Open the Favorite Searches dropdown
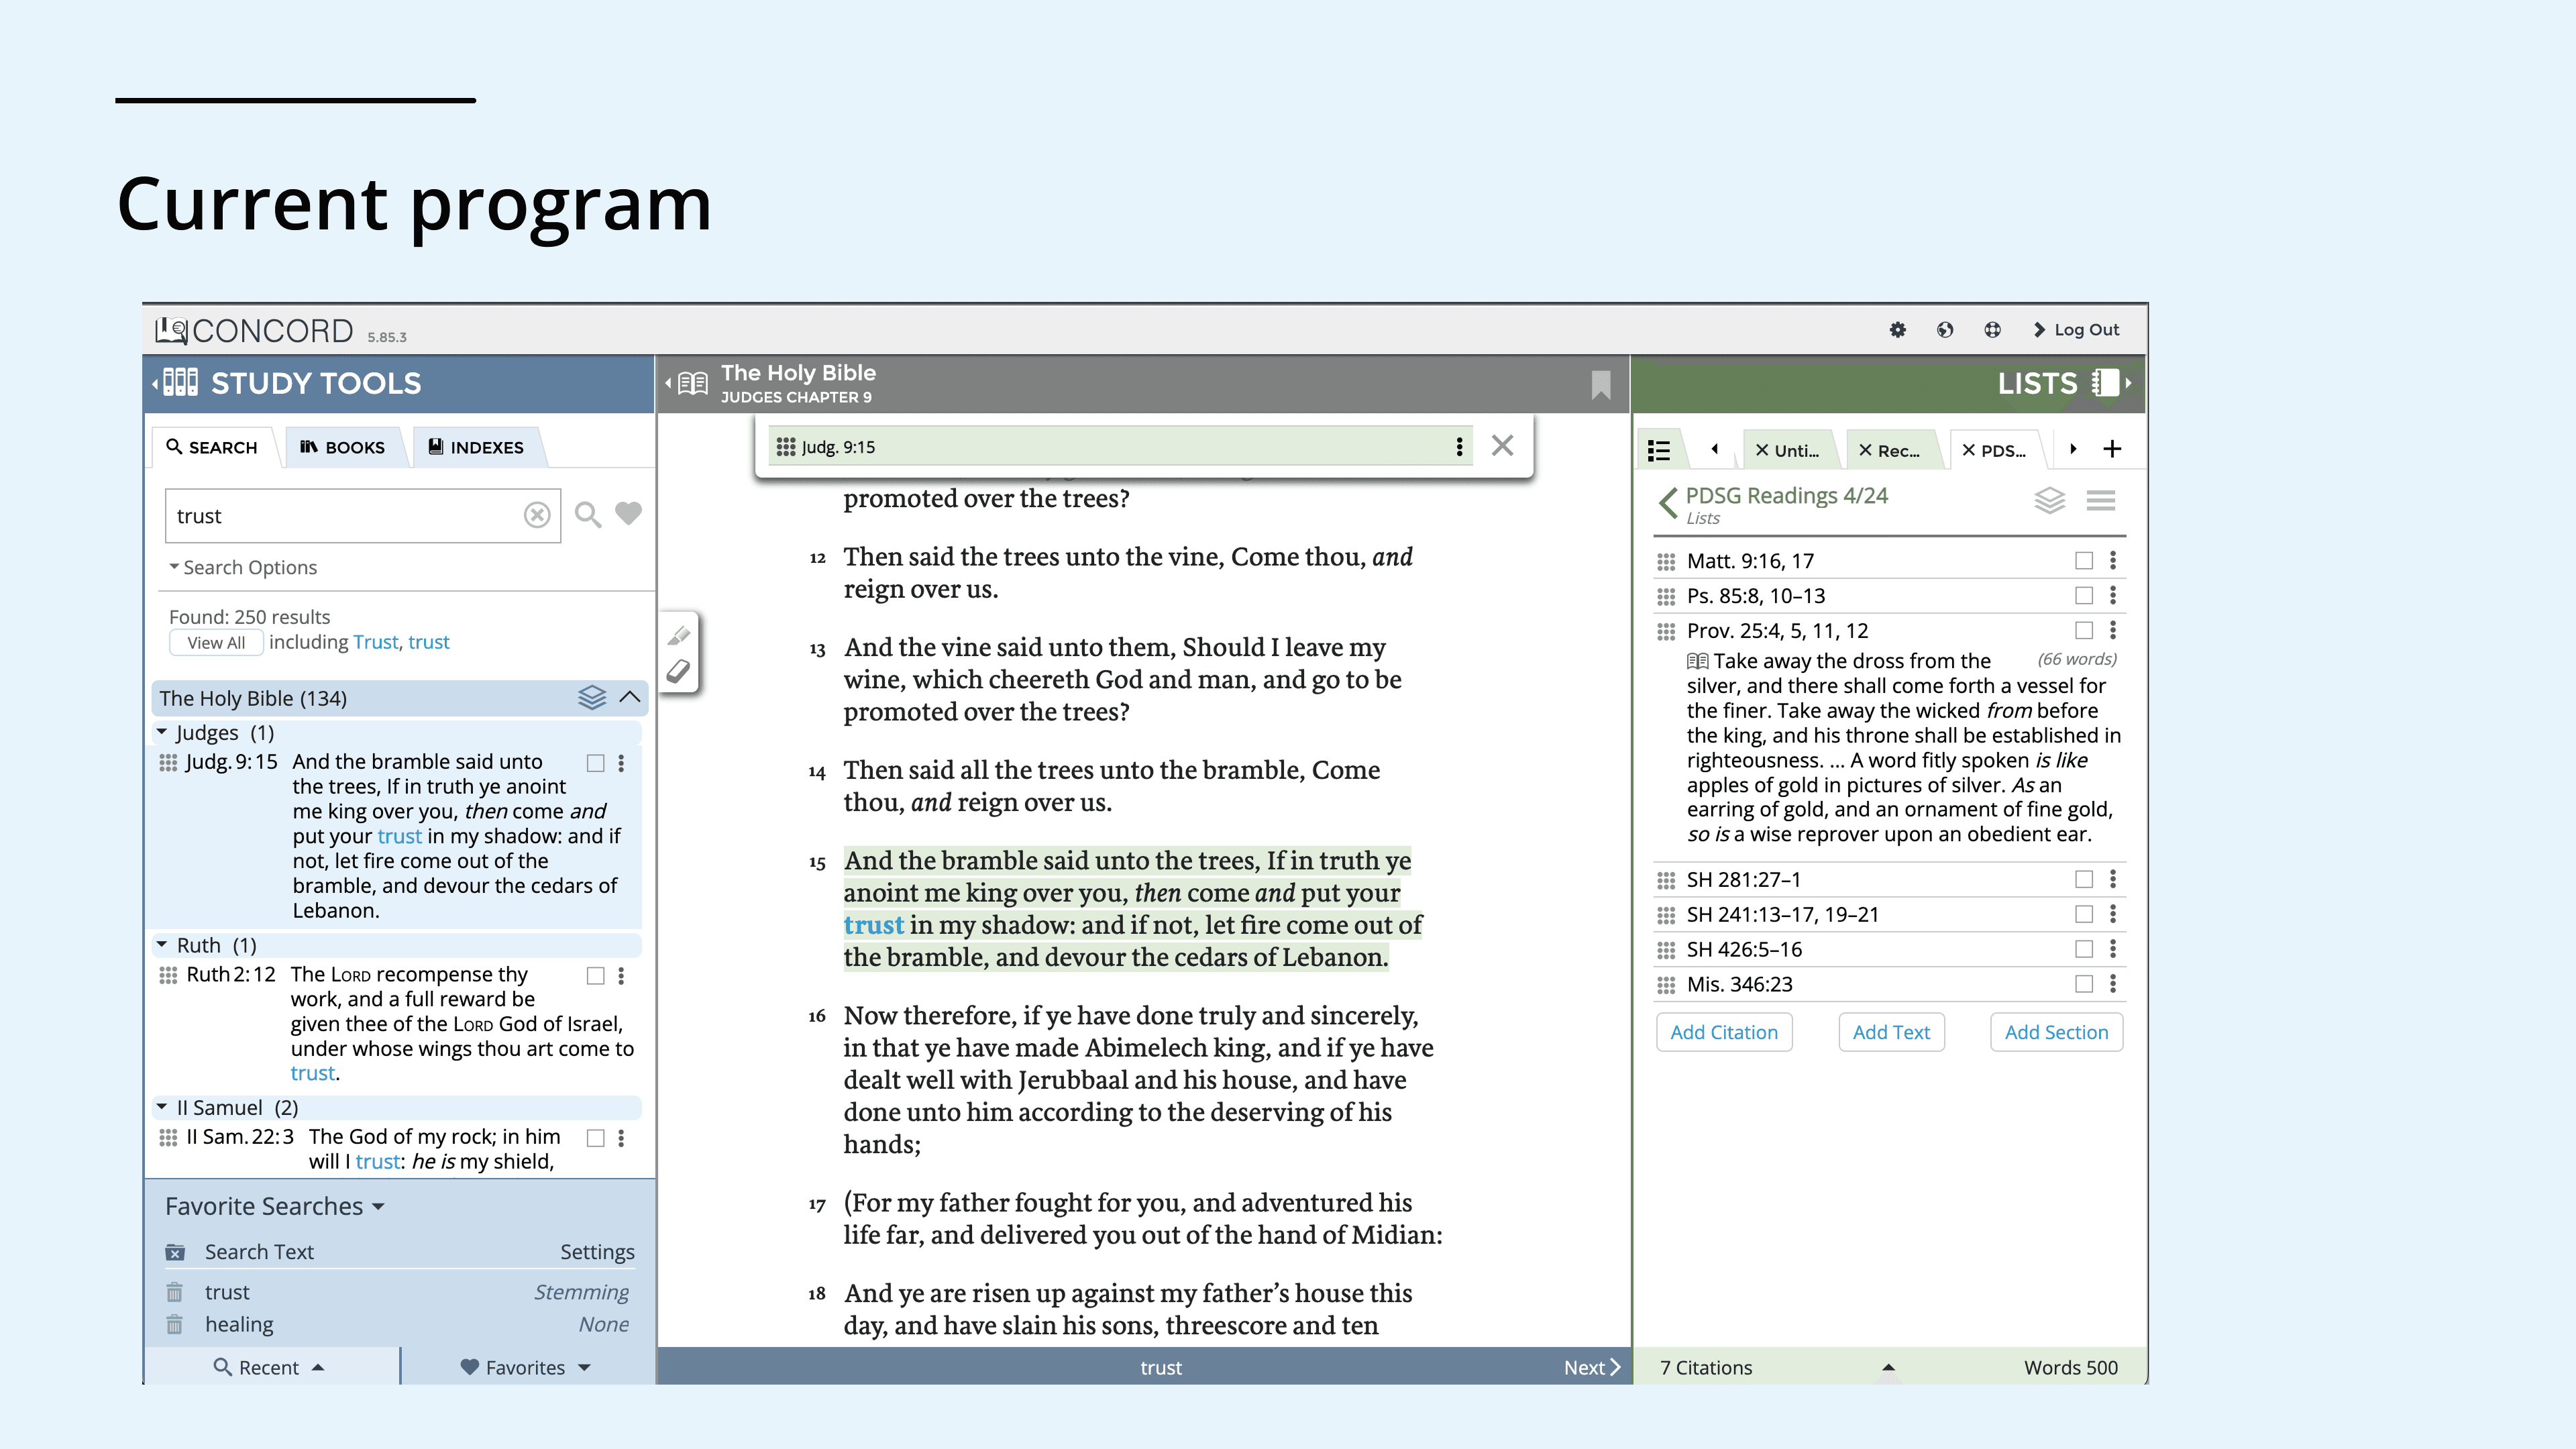The height and width of the screenshot is (1449, 2576). point(275,1206)
